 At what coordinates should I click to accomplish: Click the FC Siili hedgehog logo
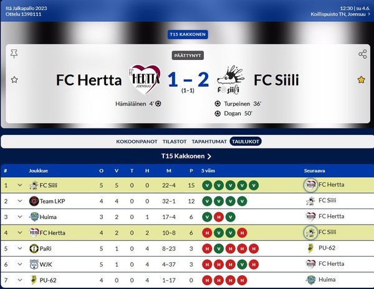pos(231,80)
